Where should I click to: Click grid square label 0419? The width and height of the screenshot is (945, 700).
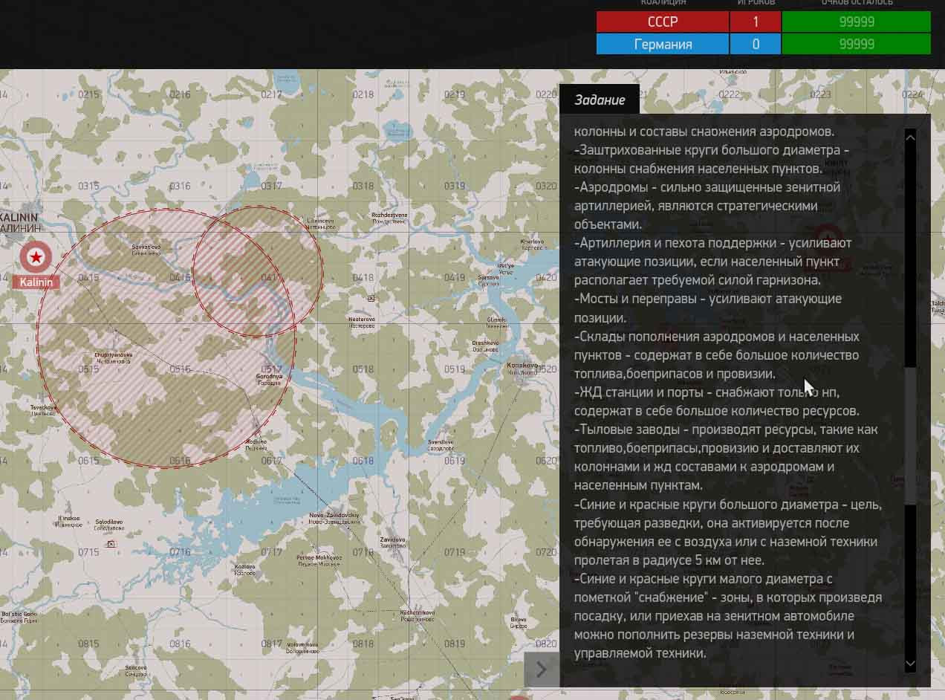(455, 277)
